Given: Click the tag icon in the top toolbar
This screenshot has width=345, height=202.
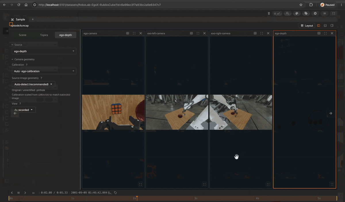Looking at the screenshot, I should pyautogui.click(x=306, y=13).
